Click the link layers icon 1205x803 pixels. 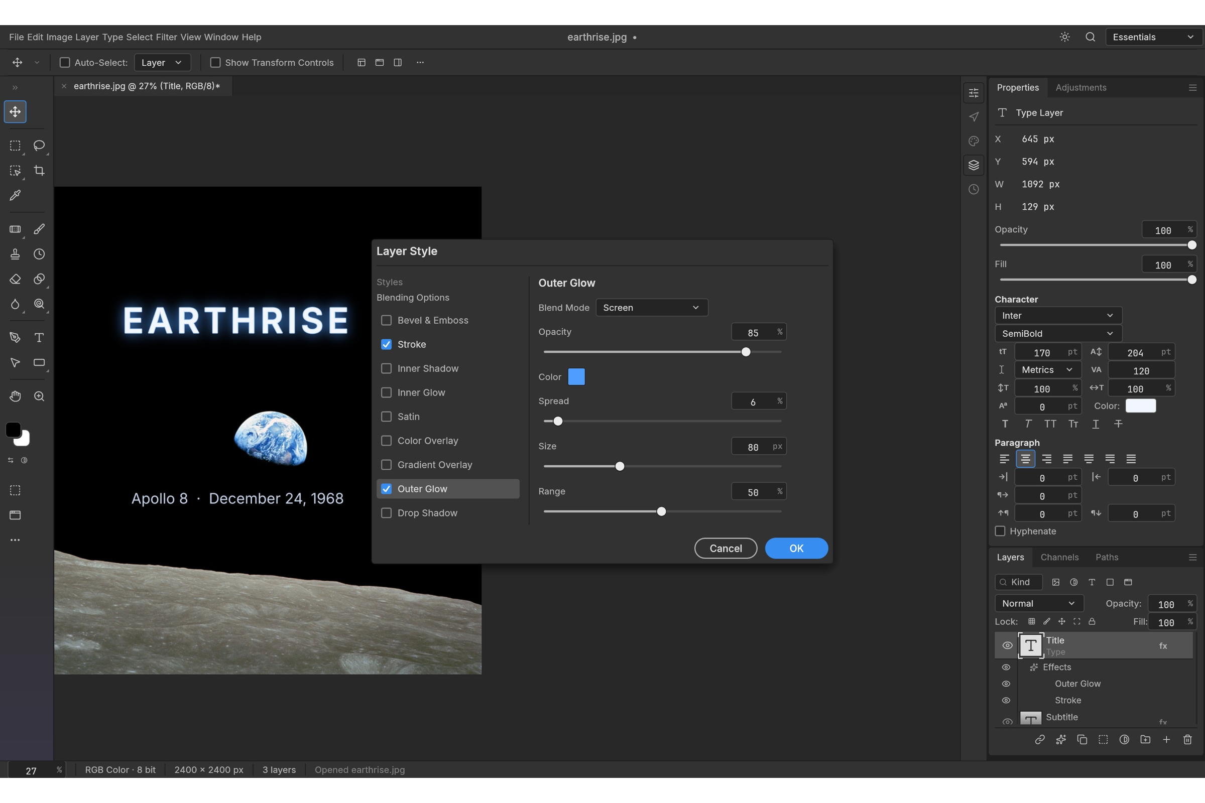click(x=1039, y=739)
